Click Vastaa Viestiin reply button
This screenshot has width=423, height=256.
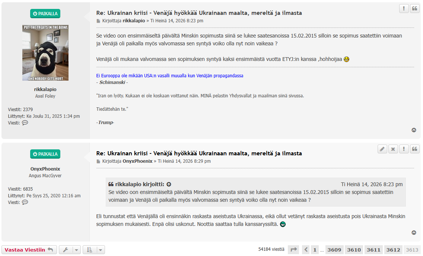tap(29, 250)
